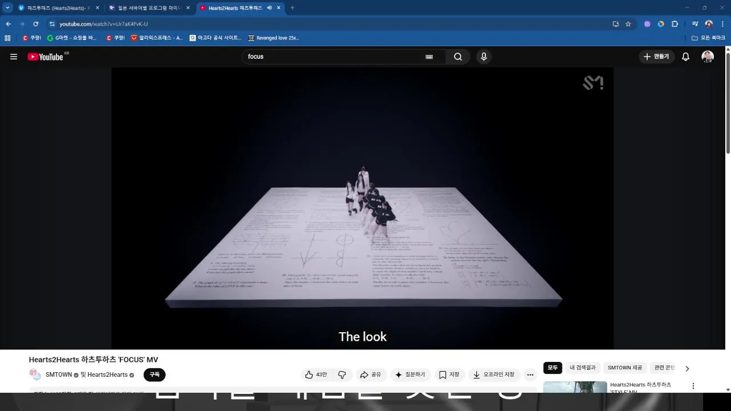
Task: Open Chrome three-dot menu
Action: pos(722,24)
